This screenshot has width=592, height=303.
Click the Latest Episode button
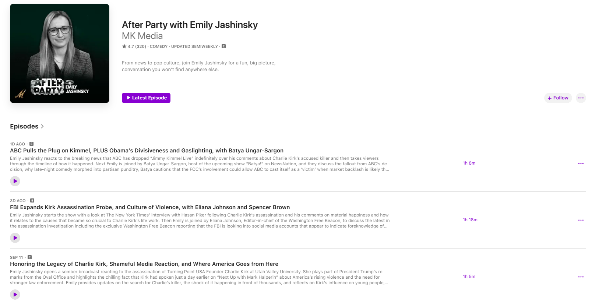(x=146, y=98)
